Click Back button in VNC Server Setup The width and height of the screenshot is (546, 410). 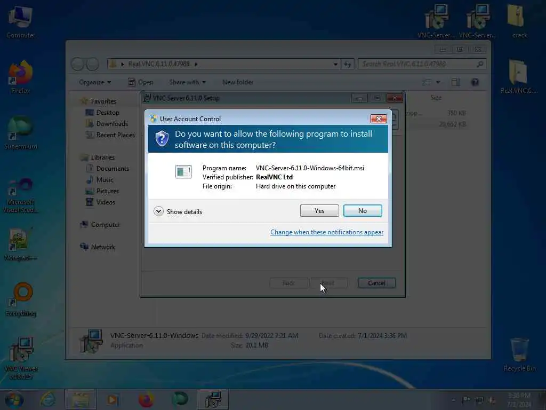pos(288,283)
